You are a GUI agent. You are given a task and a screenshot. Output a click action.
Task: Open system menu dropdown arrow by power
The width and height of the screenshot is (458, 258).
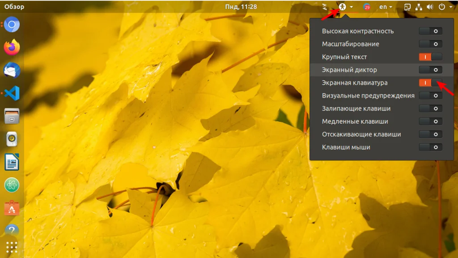point(450,7)
